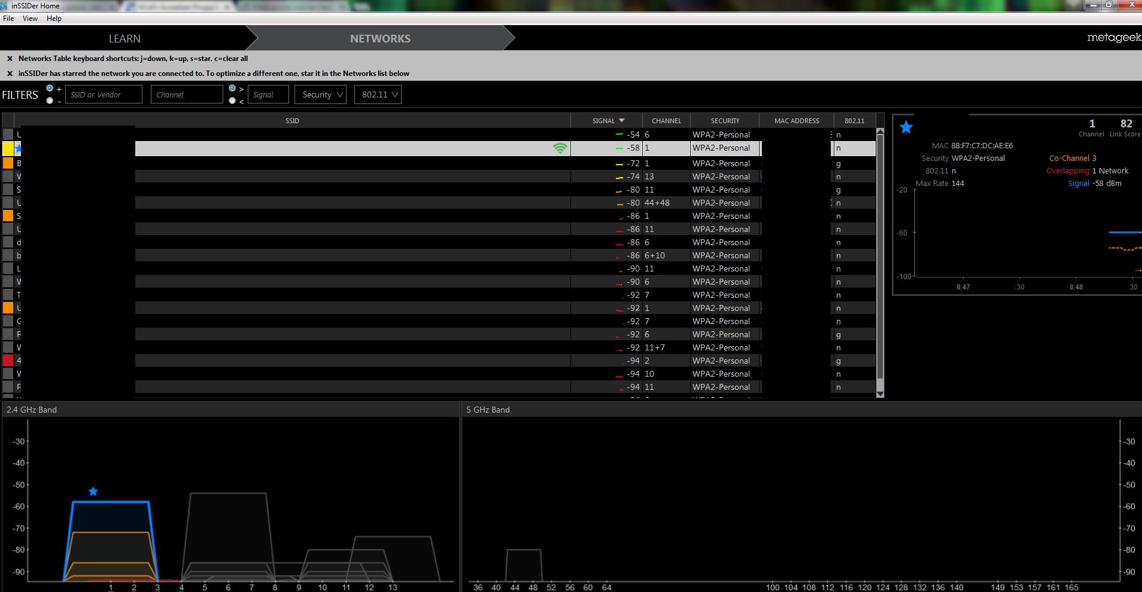Click the blue star marker in the 2.4 GHz graph
Viewport: 1142px width, 592px height.
coord(93,492)
